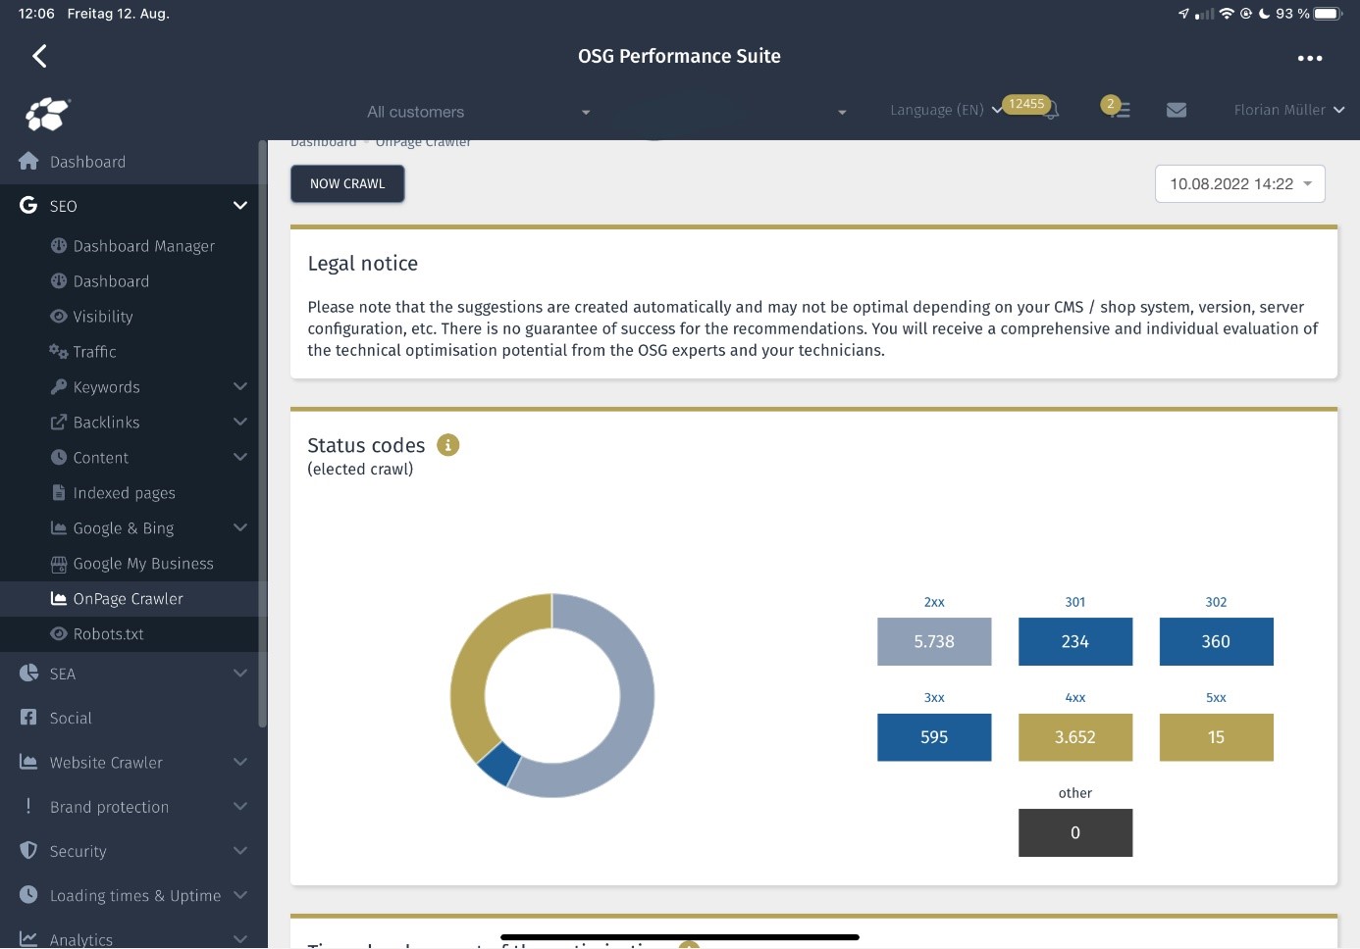Screen dimensions: 1360x949
Task: Click the clock icon beside Loading times & Uptime
Action: pyautogui.click(x=28, y=894)
